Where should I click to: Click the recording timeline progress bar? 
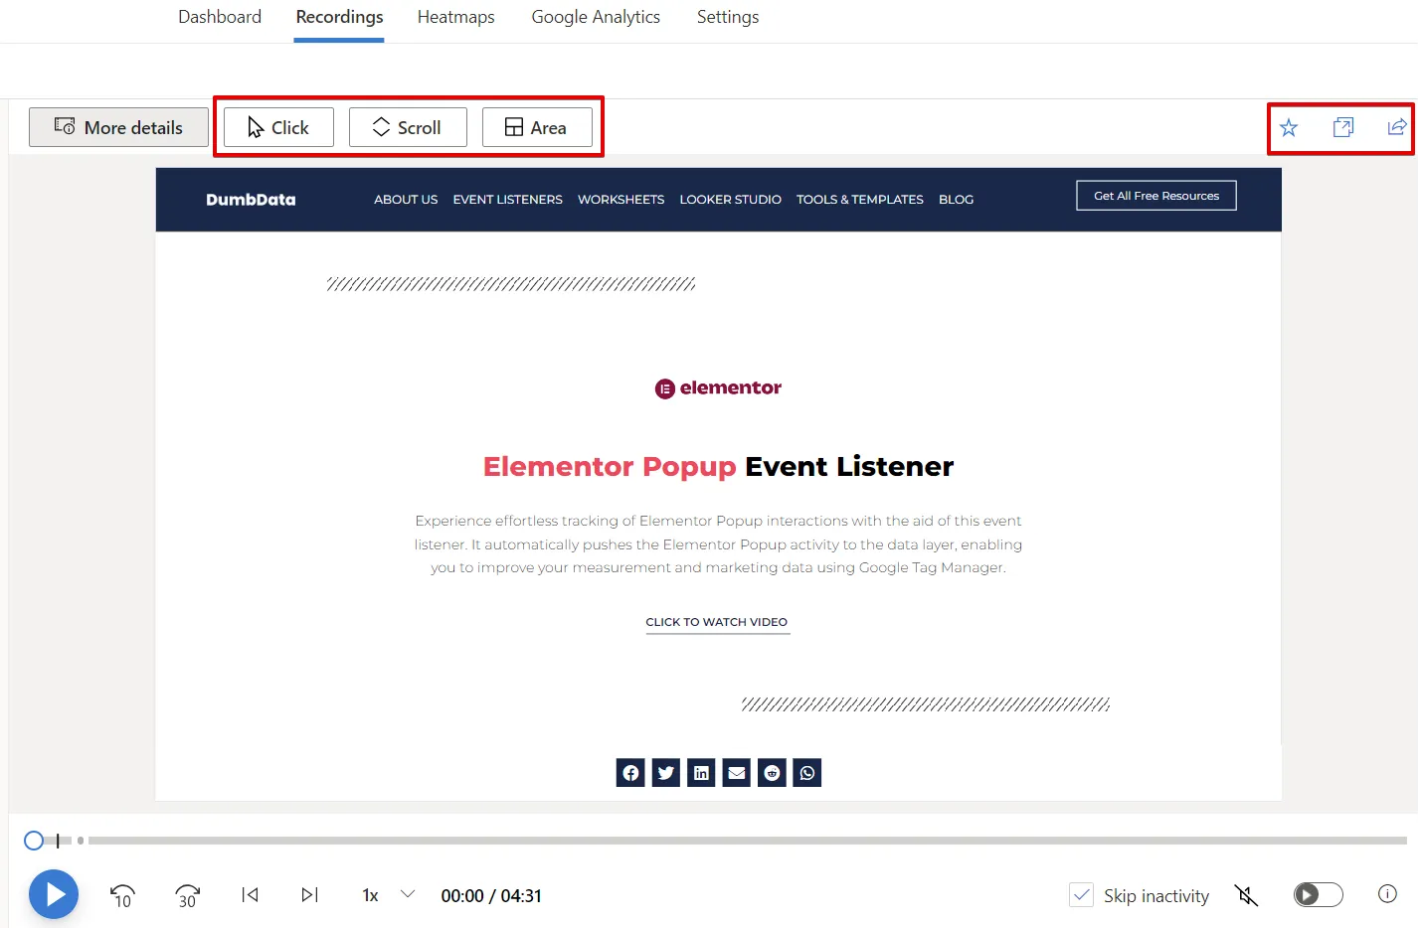[x=746, y=841]
